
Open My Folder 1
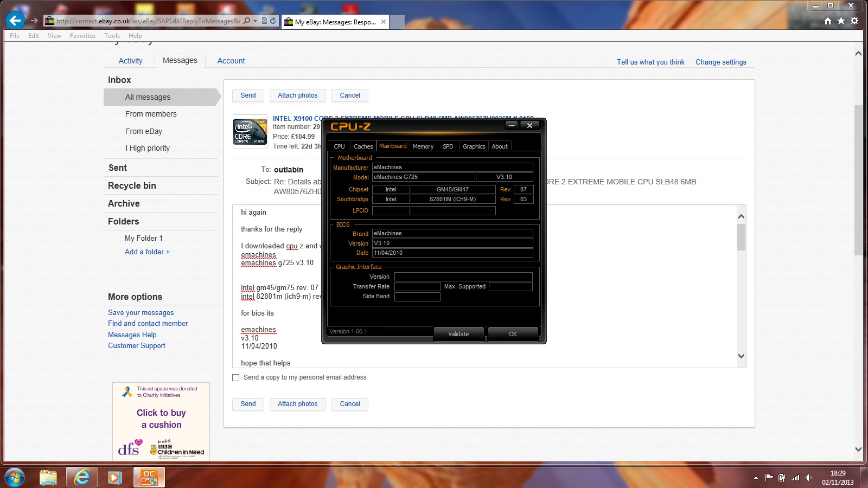tap(144, 238)
